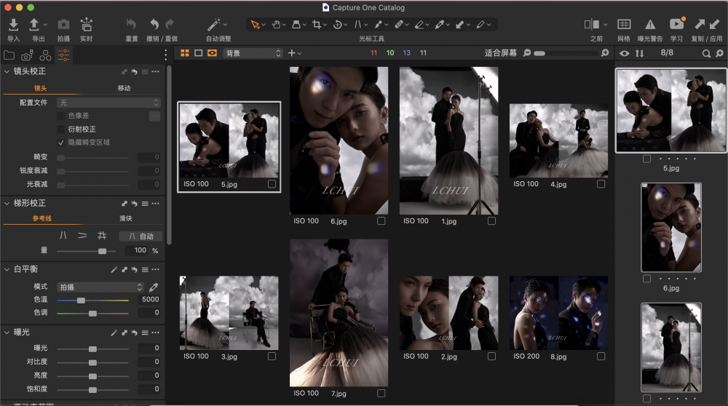
Task: Pick white balance with the eyedropper icon
Action: 154,287
